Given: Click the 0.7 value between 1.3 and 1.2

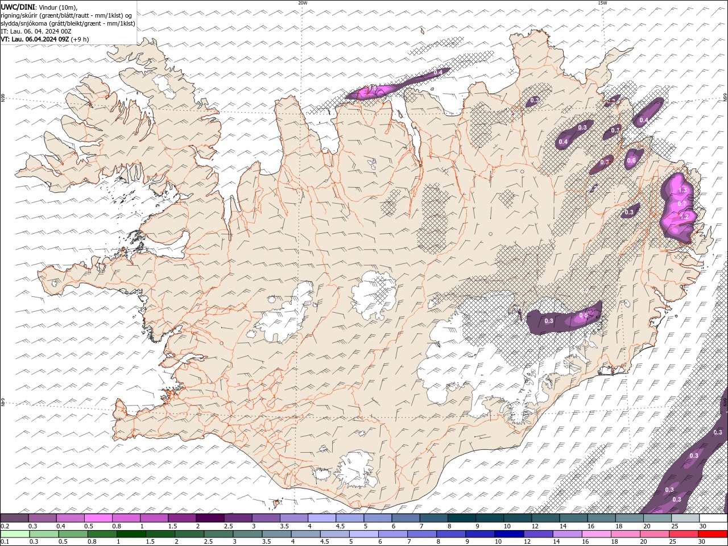Looking at the screenshot, I should 682,204.
